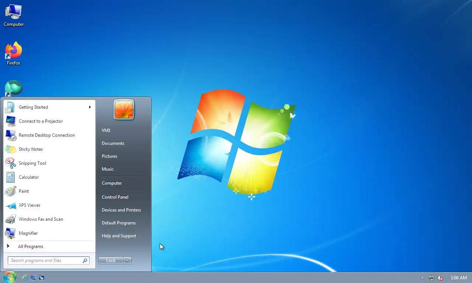Open the XPS Viewer
Viewport: 472px width, 283px height.
point(49,205)
